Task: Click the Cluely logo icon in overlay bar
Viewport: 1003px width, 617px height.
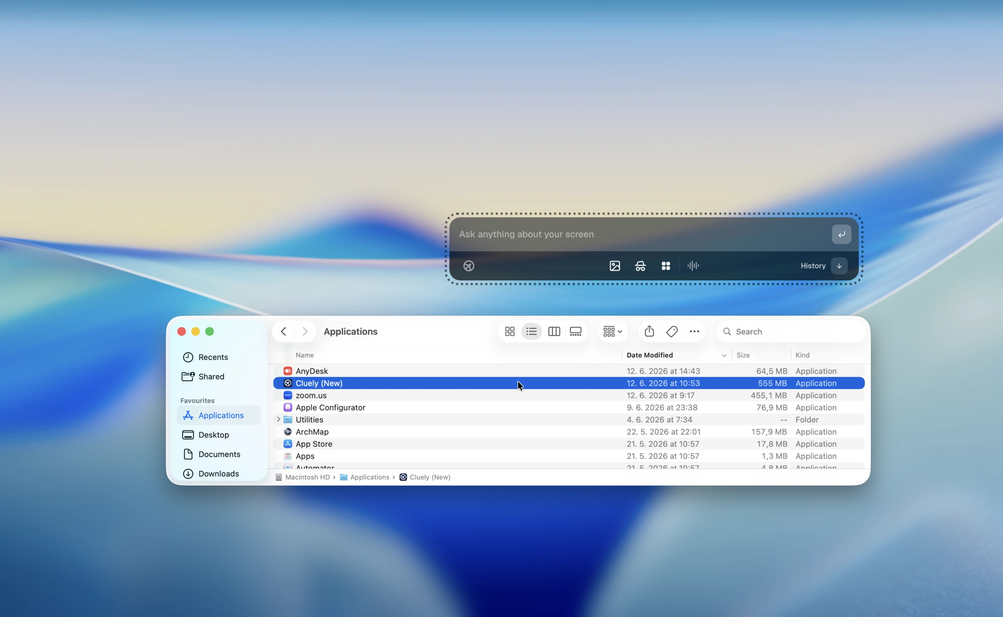Action: tap(468, 266)
